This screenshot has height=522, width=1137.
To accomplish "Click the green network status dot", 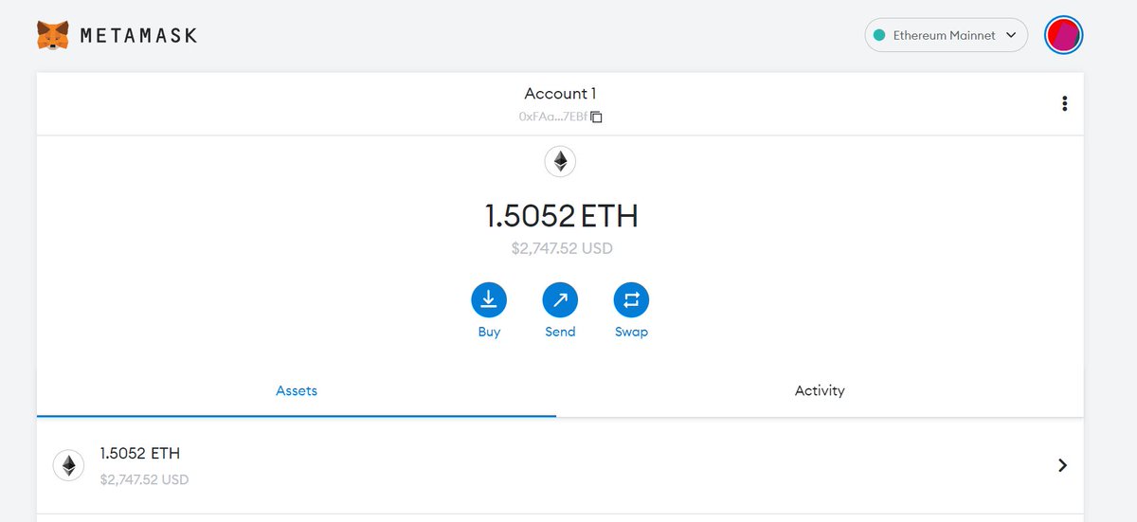I will [878, 35].
